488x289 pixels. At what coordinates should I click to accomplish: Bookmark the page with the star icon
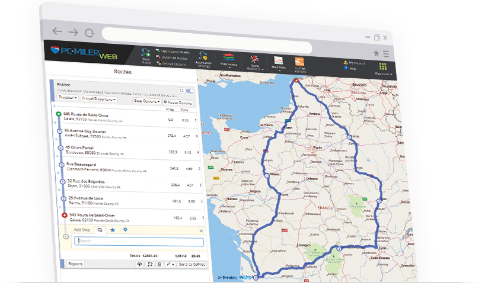(x=377, y=53)
